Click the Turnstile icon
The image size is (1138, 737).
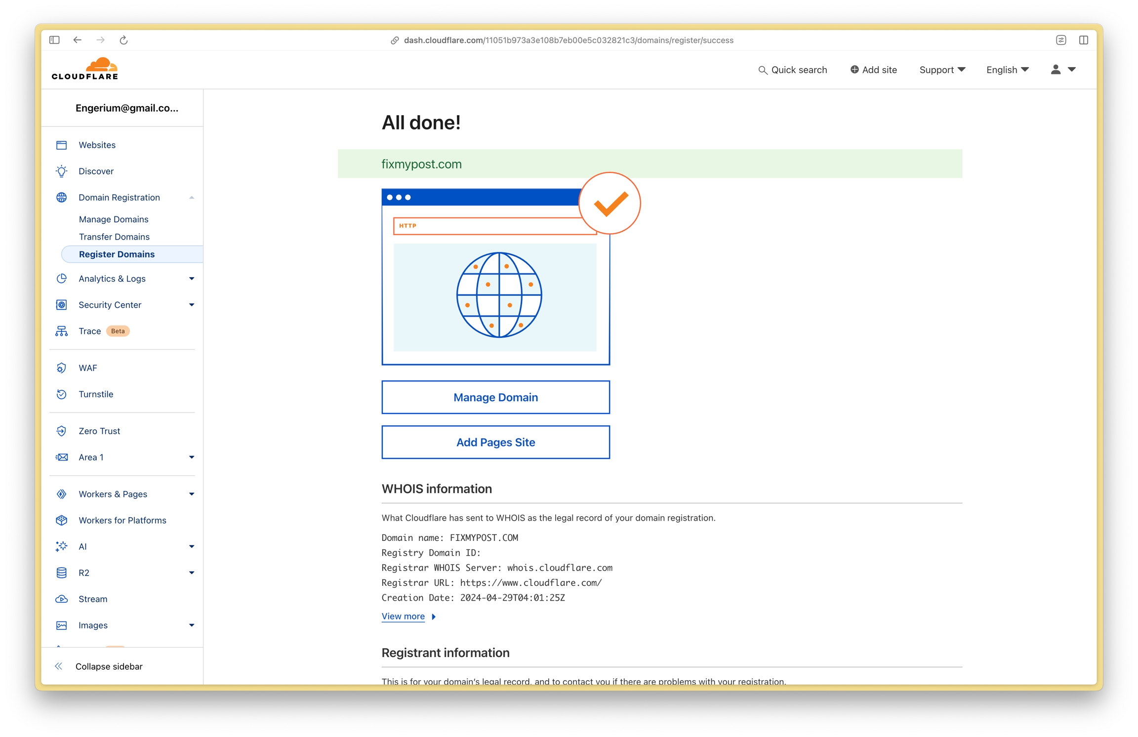[x=62, y=394]
